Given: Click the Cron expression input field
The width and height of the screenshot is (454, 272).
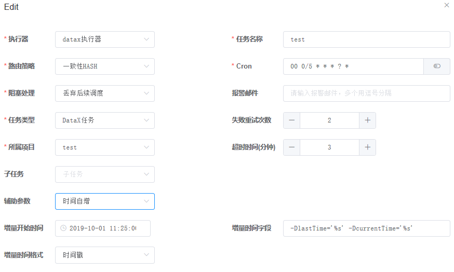Looking at the screenshot, I should coord(354,66).
